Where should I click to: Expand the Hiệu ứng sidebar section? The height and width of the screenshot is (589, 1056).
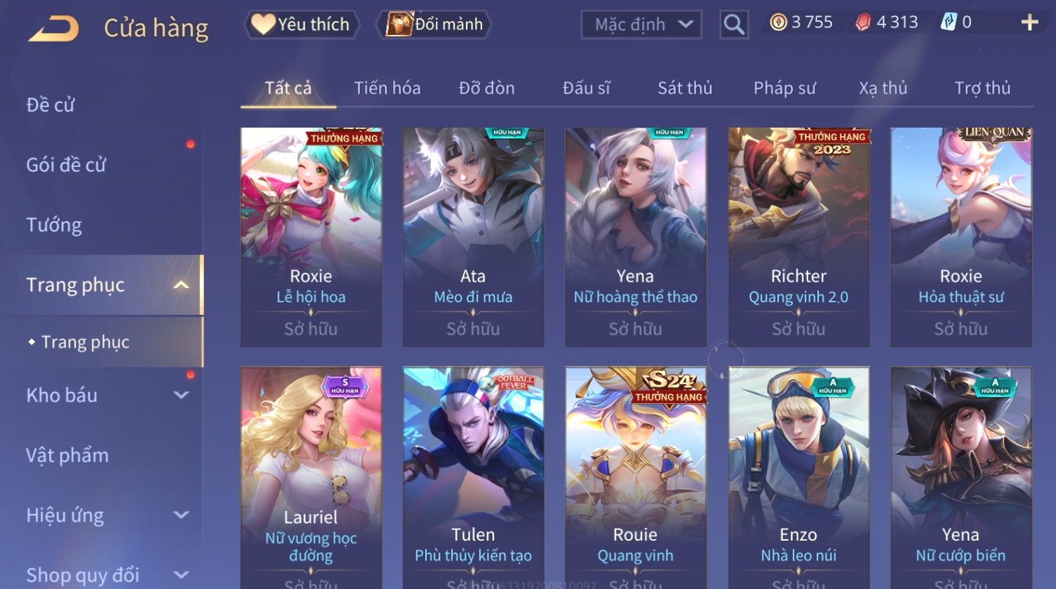(181, 515)
